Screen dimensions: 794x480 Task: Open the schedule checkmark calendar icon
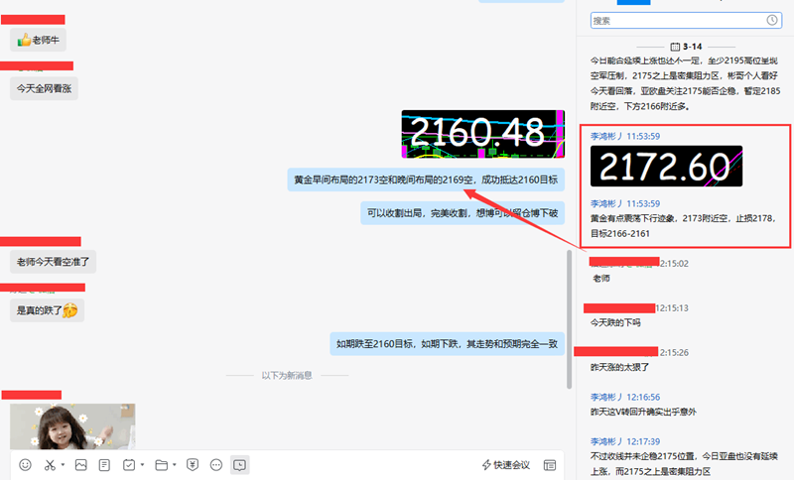click(x=129, y=464)
